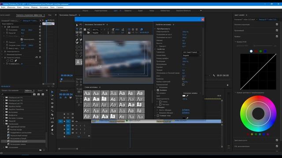Choose the titler Rectangle shape tool
This screenshot has width=282, height=158.
click(77, 47)
